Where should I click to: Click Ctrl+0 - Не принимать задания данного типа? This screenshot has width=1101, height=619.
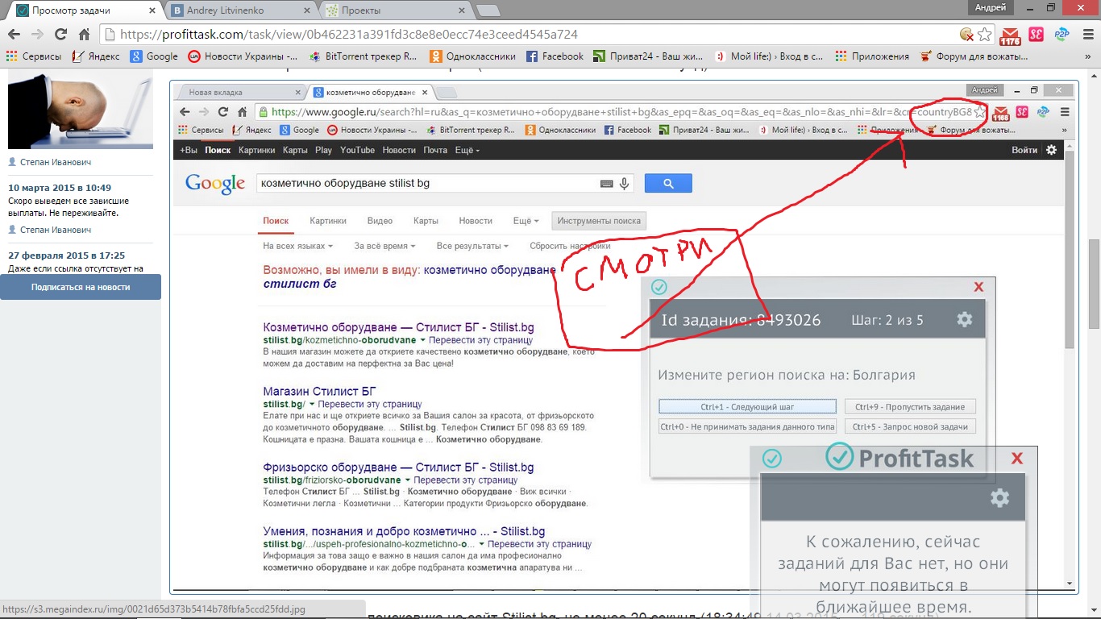[747, 426]
